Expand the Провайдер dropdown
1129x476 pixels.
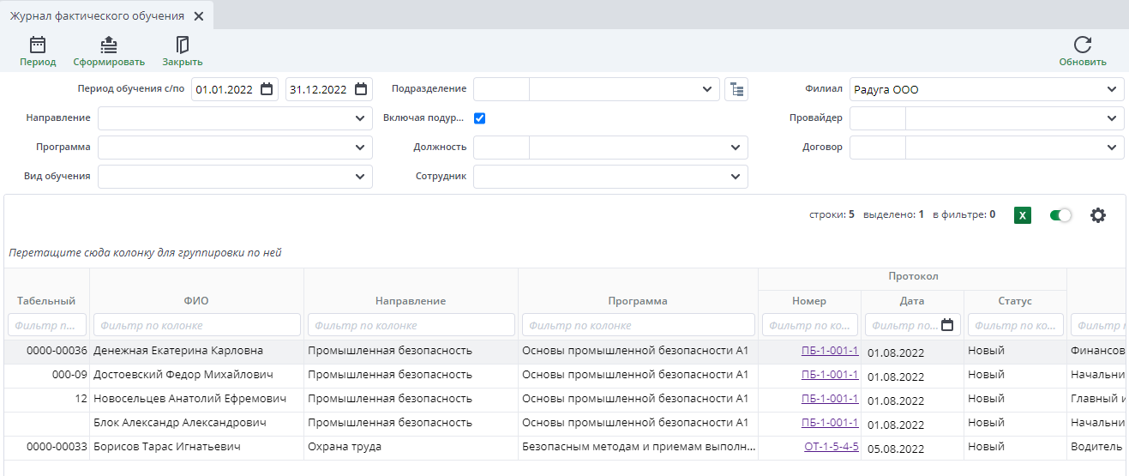(x=1112, y=118)
